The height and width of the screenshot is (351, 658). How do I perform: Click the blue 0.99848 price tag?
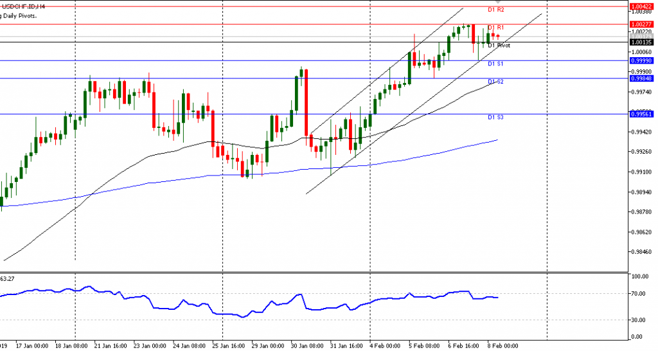click(643, 78)
